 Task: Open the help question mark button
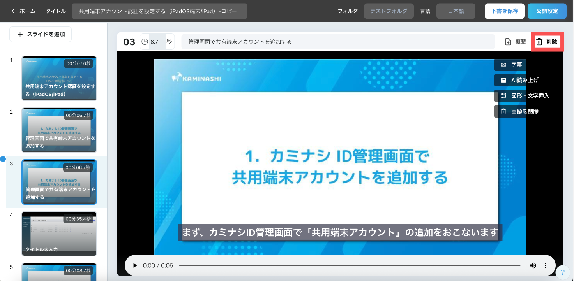click(563, 272)
